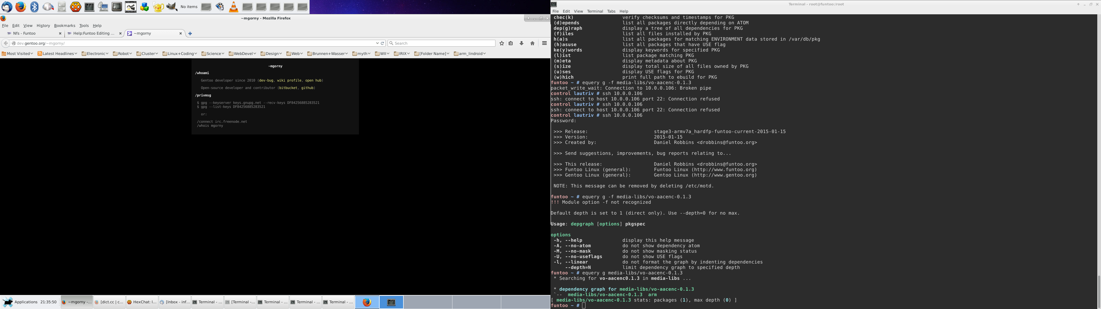
Task: Reload the current page in Firefox
Action: click(x=382, y=43)
